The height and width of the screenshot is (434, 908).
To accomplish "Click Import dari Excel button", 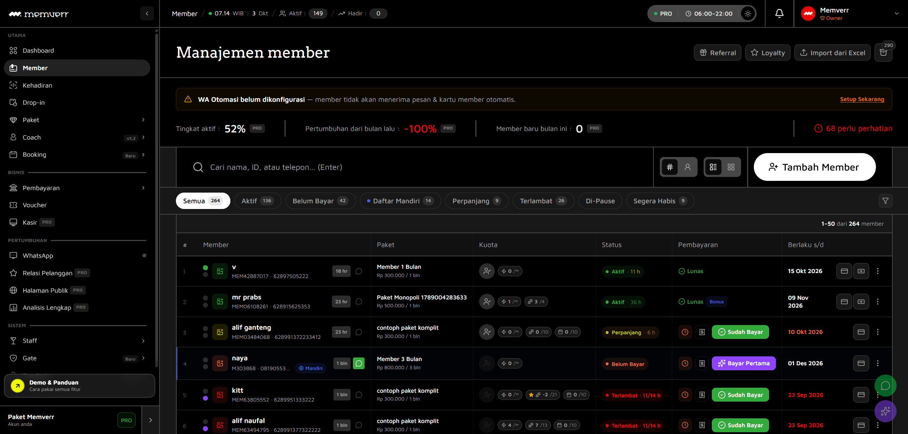I will (x=833, y=53).
